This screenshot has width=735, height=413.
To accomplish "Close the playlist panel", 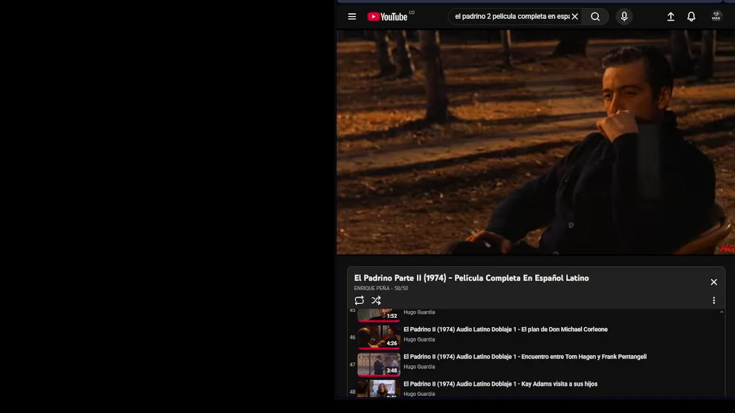I will point(714,282).
